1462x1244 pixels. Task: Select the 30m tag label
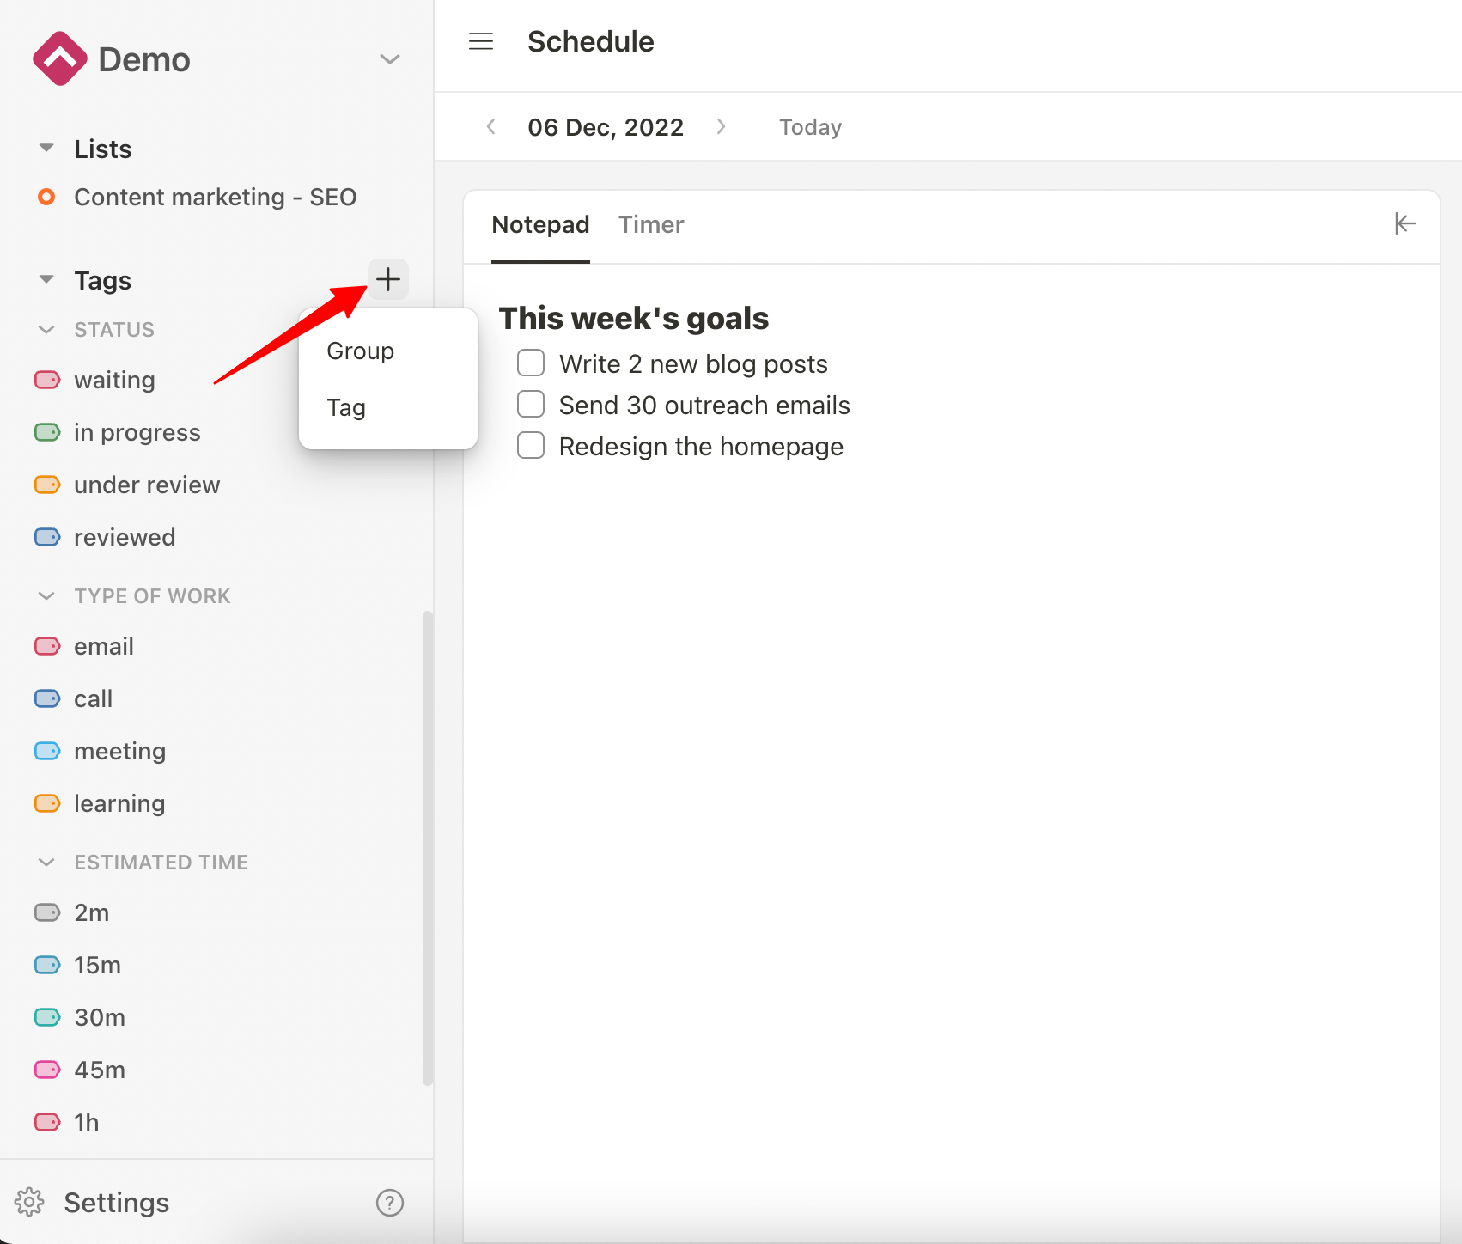pyautogui.click(x=100, y=1017)
